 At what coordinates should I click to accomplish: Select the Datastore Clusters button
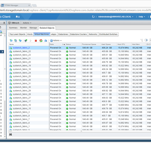point(78,34)
